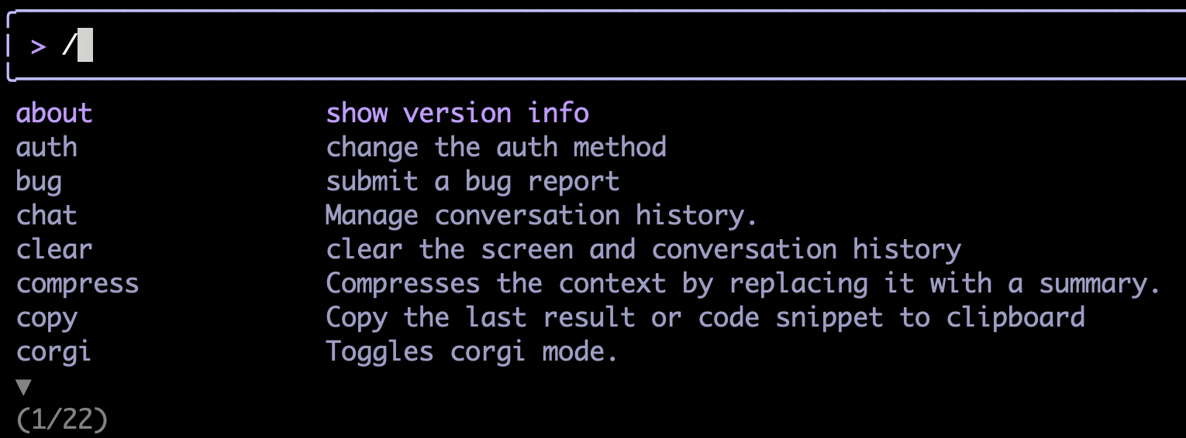Click the "show version info" description

(x=457, y=114)
